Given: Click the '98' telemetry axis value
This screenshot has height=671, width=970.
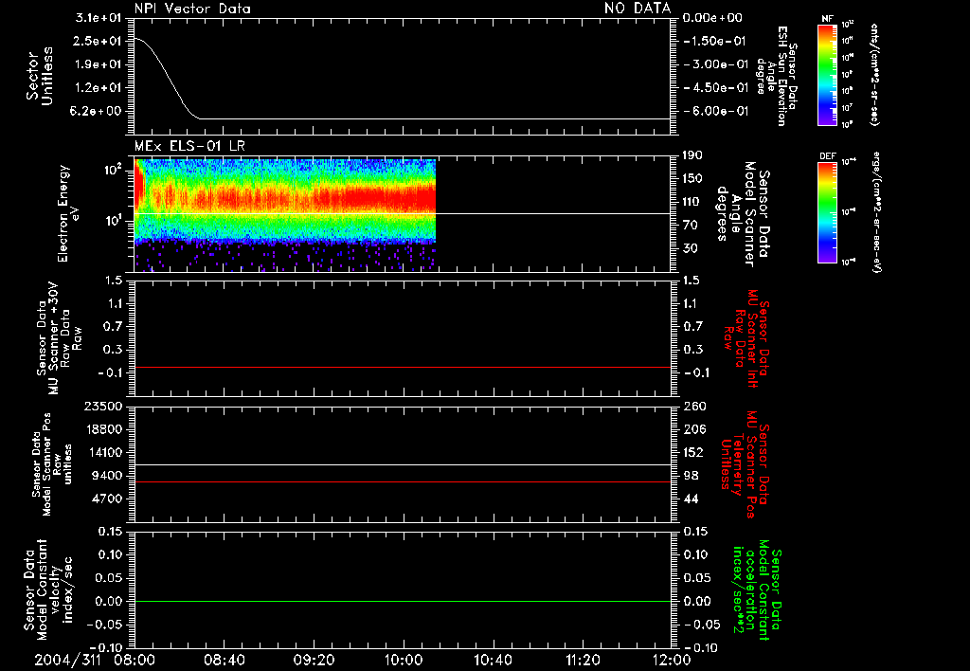Looking at the screenshot, I should (x=690, y=476).
